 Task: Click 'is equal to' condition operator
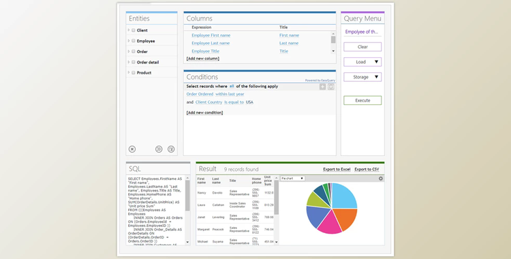234,102
